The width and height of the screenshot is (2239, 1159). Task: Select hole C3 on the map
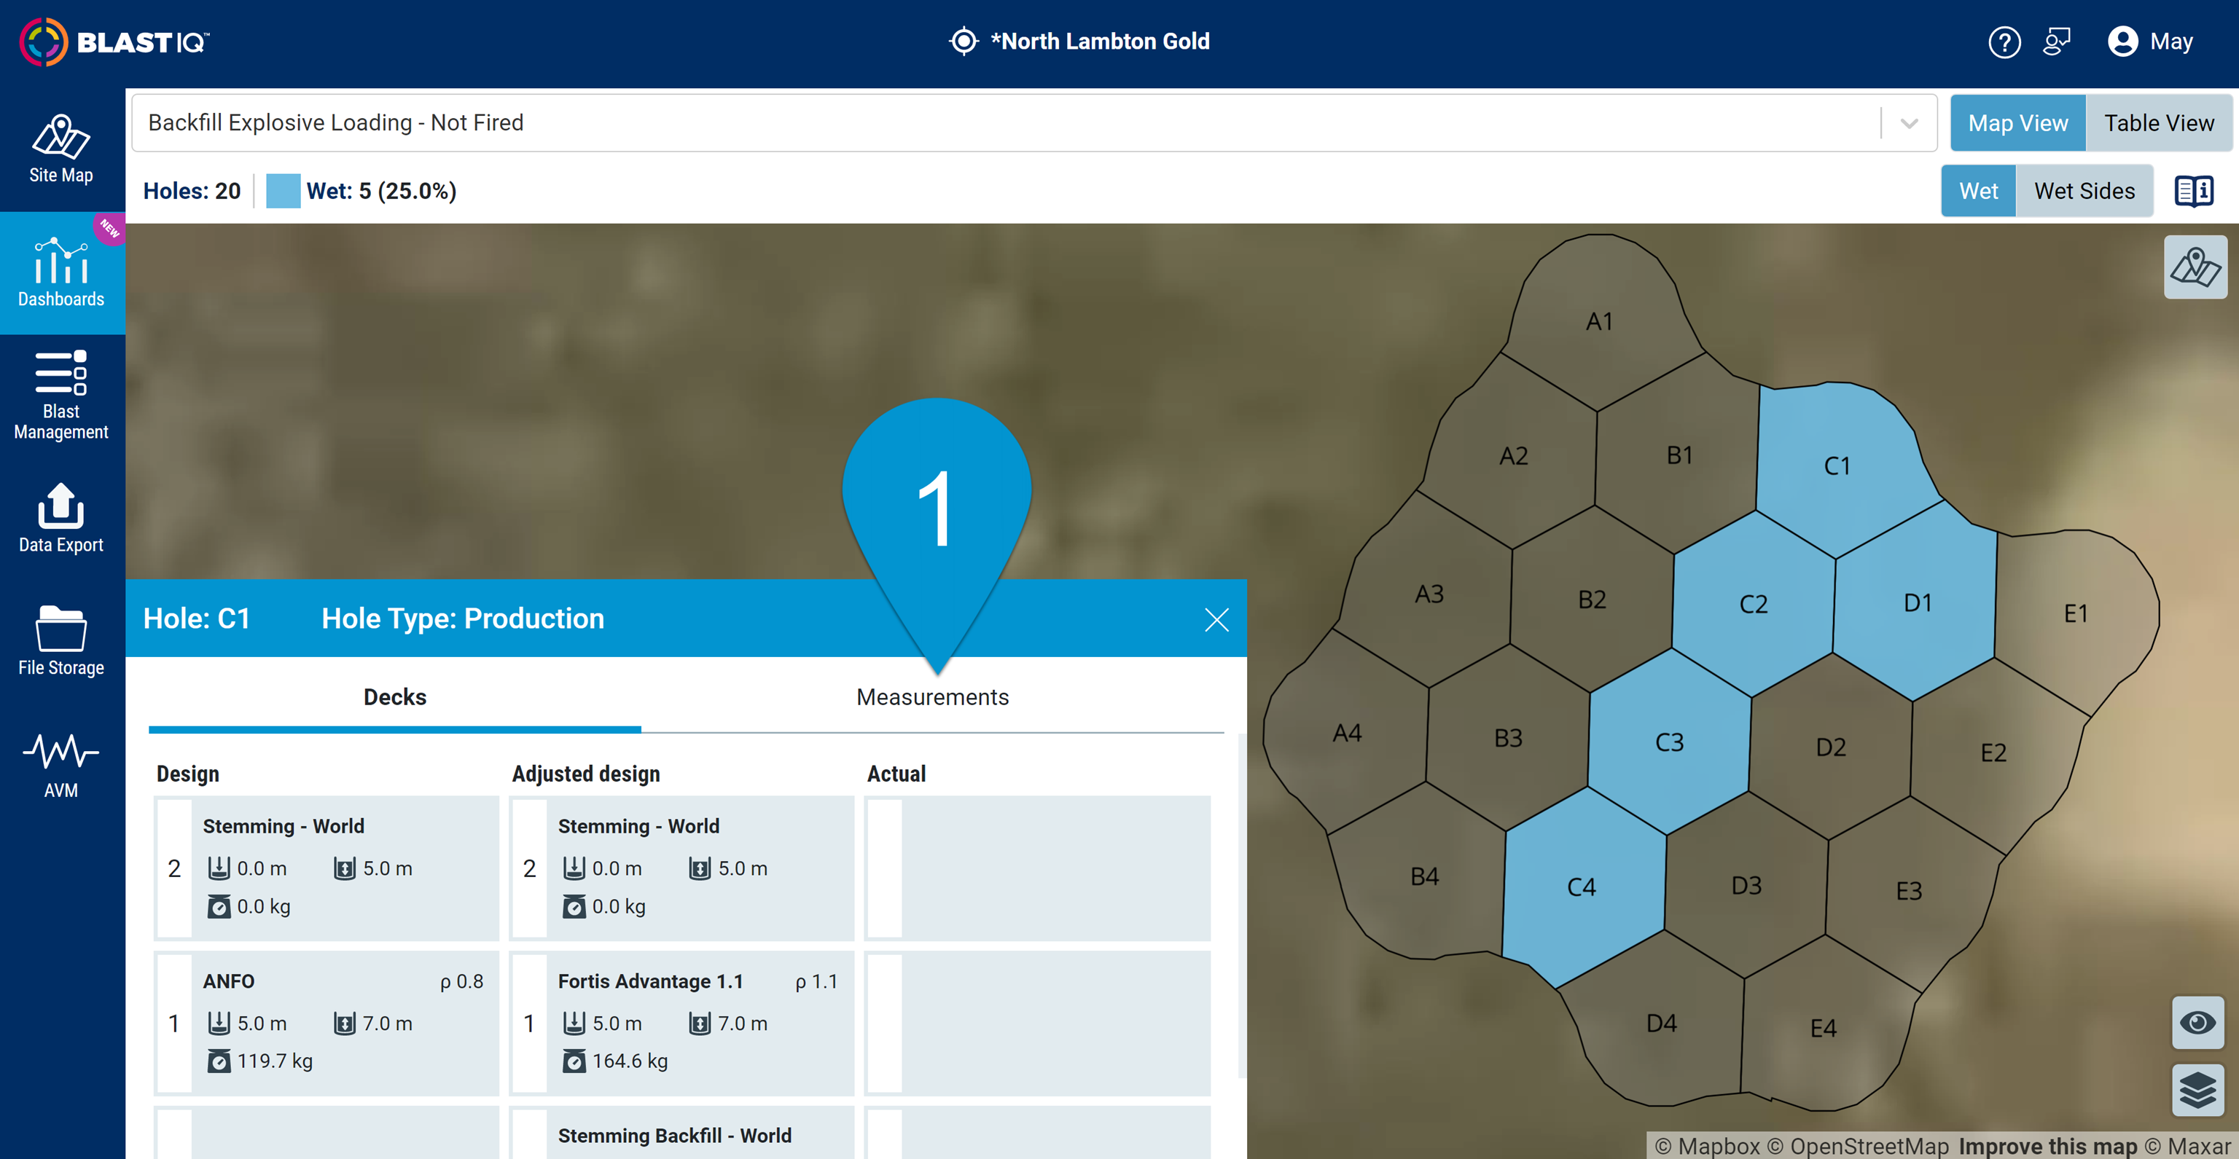pos(1669,742)
